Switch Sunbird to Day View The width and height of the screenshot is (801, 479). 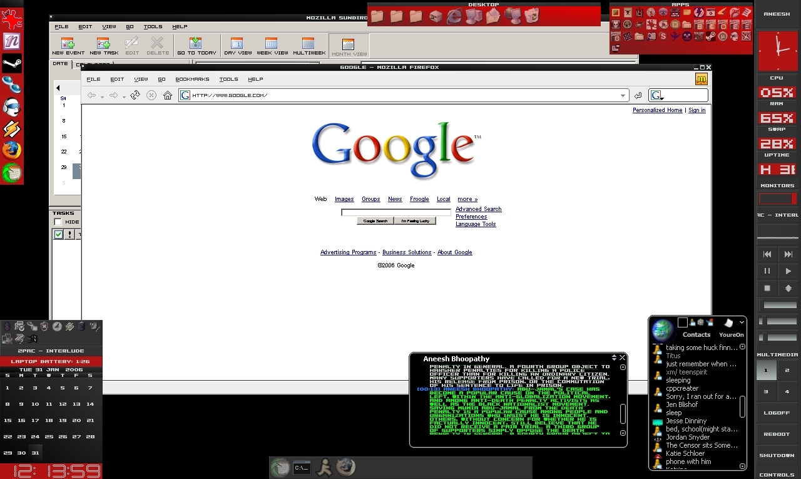point(238,46)
